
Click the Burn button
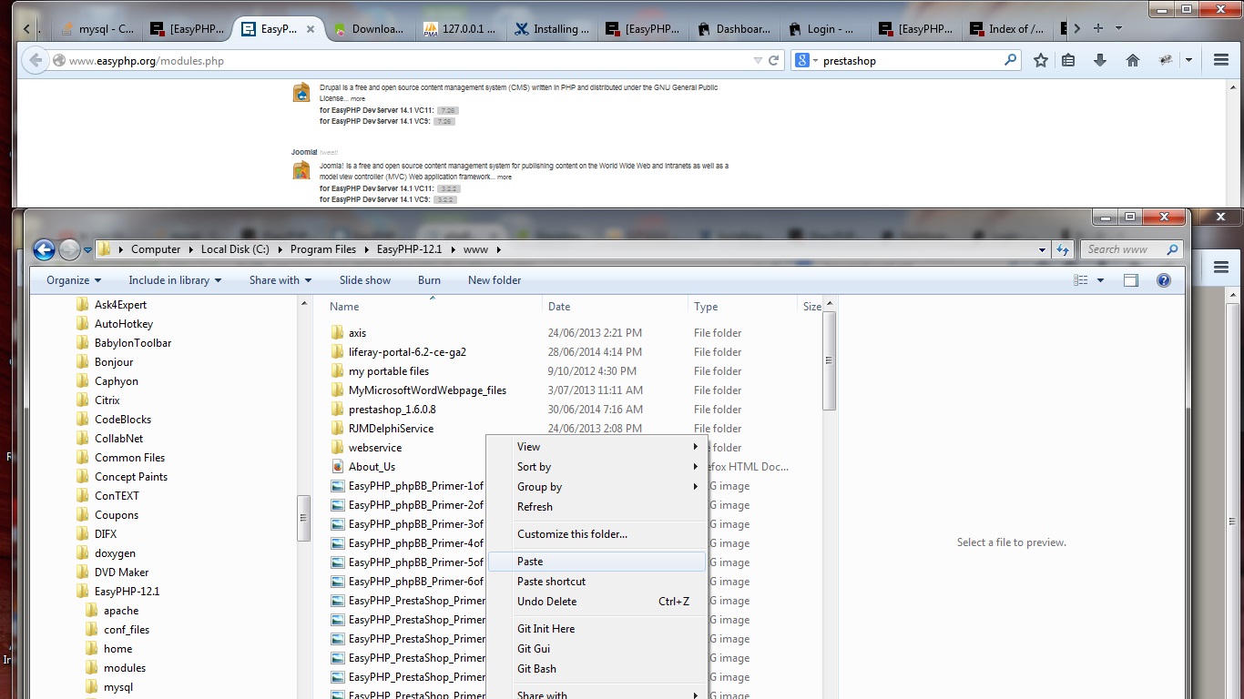(x=429, y=280)
